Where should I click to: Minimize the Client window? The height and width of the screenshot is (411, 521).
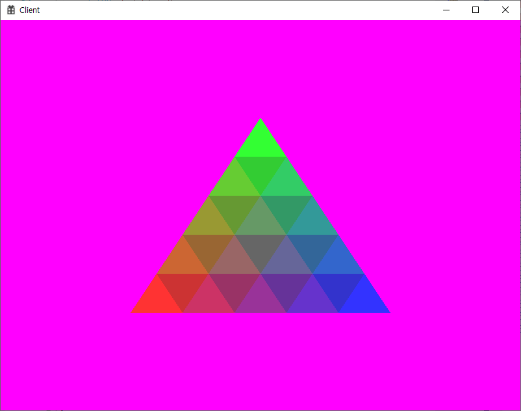point(446,10)
